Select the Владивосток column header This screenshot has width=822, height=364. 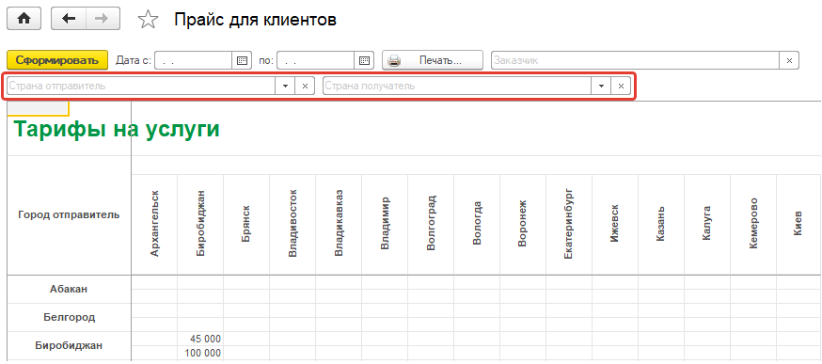pyautogui.click(x=292, y=224)
